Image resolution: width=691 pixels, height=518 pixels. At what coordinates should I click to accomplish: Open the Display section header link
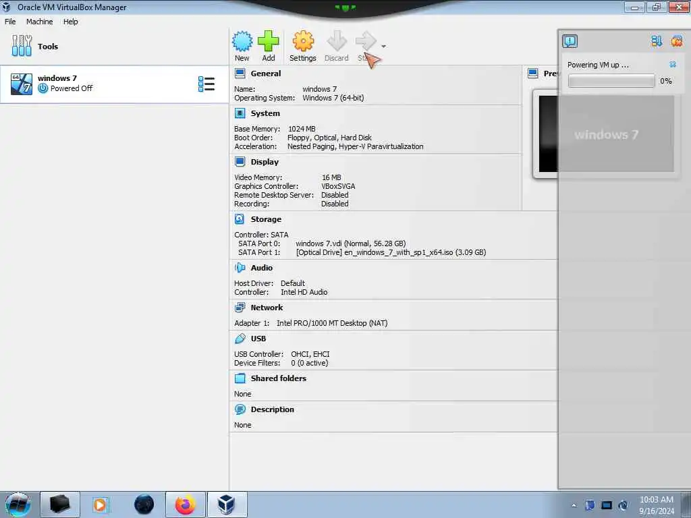click(265, 162)
